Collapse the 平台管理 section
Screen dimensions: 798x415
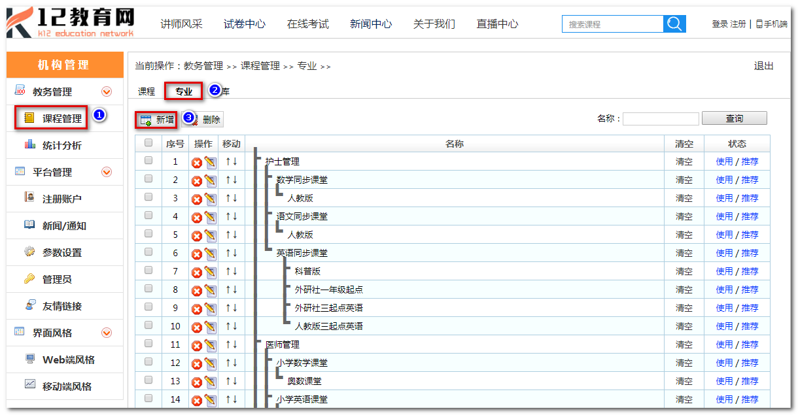pyautogui.click(x=107, y=173)
